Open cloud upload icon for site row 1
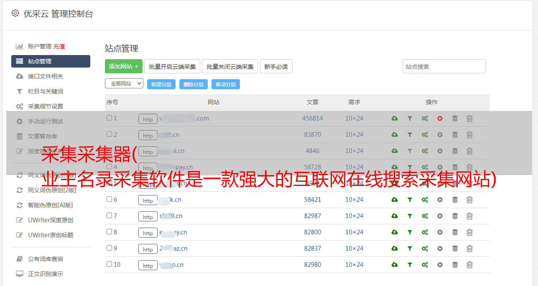The width and height of the screenshot is (538, 286). (x=394, y=118)
